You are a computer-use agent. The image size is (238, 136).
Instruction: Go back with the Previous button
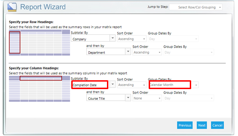pyautogui.click(x=185, y=125)
